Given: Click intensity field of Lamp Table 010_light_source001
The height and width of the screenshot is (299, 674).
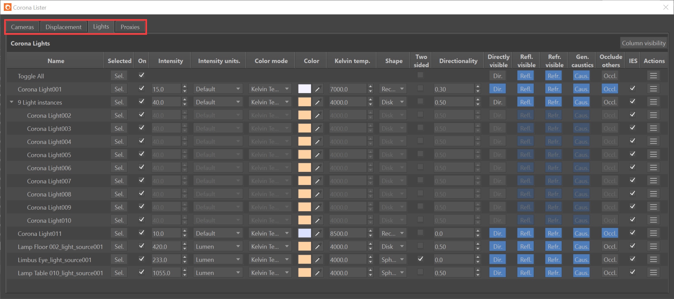Looking at the screenshot, I should [x=166, y=273].
